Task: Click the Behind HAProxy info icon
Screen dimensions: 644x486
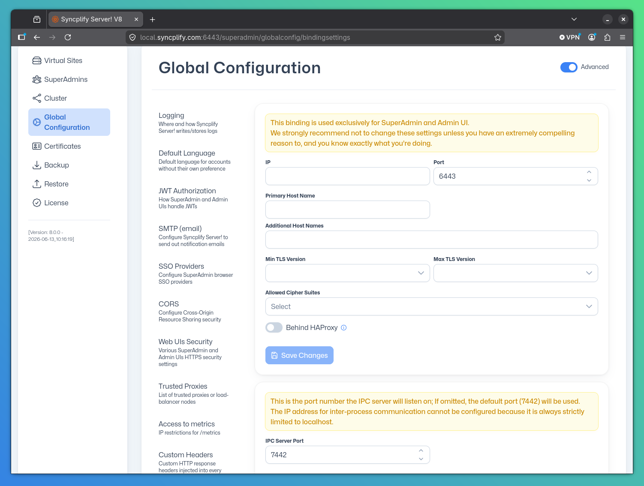Action: [x=343, y=328]
